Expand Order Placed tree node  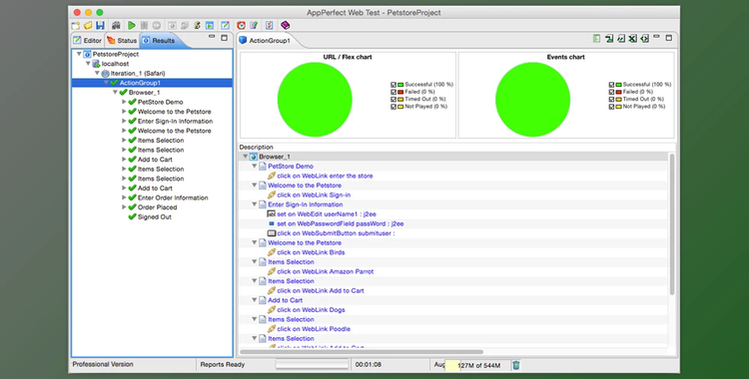(124, 206)
